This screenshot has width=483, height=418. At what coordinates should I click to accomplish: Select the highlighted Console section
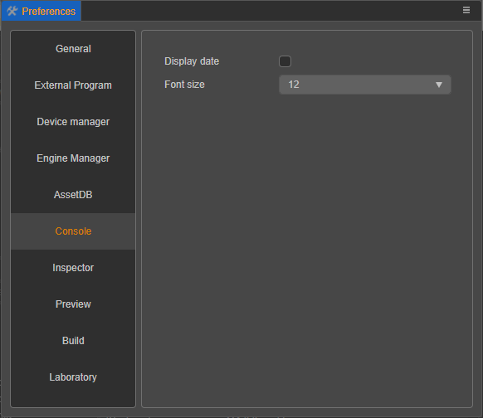[x=73, y=231]
